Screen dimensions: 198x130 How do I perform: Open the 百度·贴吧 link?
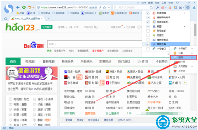tap(72, 72)
